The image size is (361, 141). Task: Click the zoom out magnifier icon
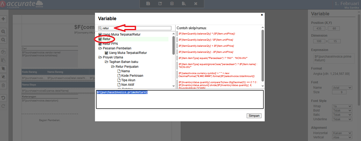coord(3,40)
